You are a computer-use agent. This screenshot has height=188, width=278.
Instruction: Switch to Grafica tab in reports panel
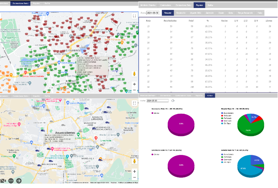[210, 5]
